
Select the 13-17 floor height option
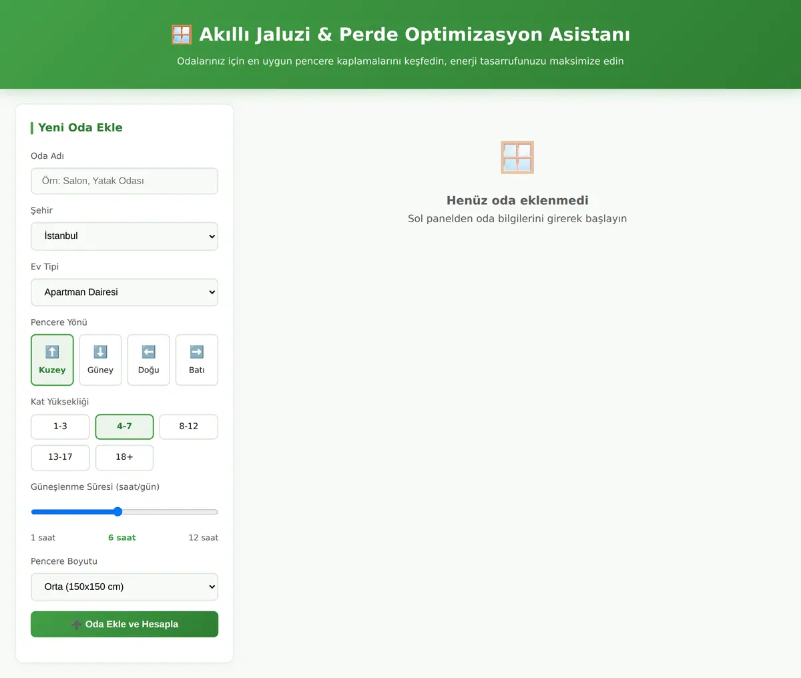[x=60, y=457]
